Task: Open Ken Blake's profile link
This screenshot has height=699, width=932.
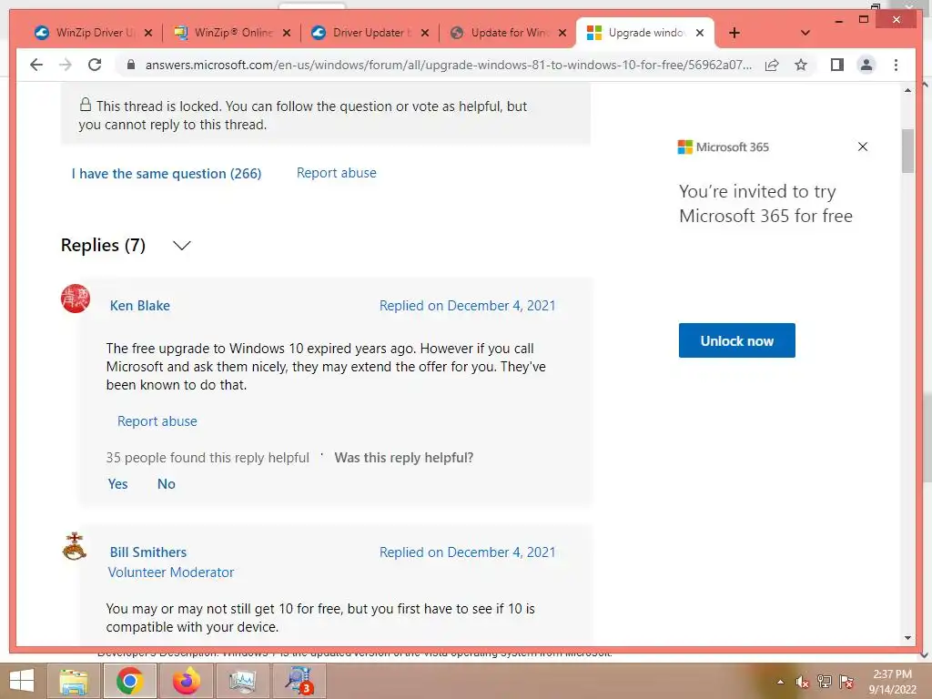Action: pyautogui.click(x=139, y=306)
